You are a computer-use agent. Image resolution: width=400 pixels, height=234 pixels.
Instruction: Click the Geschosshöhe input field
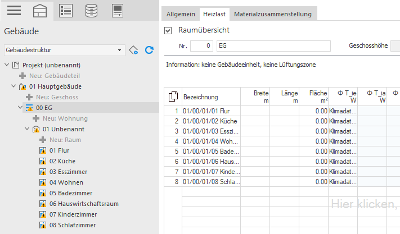click(x=395, y=46)
